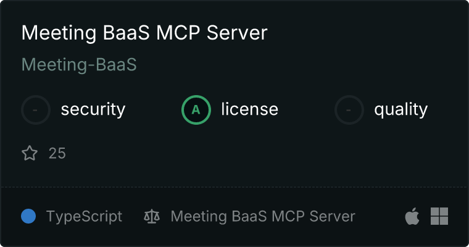
Task: Click the license label text
Action: [250, 109]
